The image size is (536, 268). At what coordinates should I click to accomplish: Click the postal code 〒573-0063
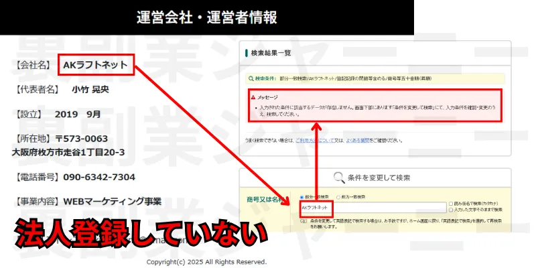pos(81,139)
